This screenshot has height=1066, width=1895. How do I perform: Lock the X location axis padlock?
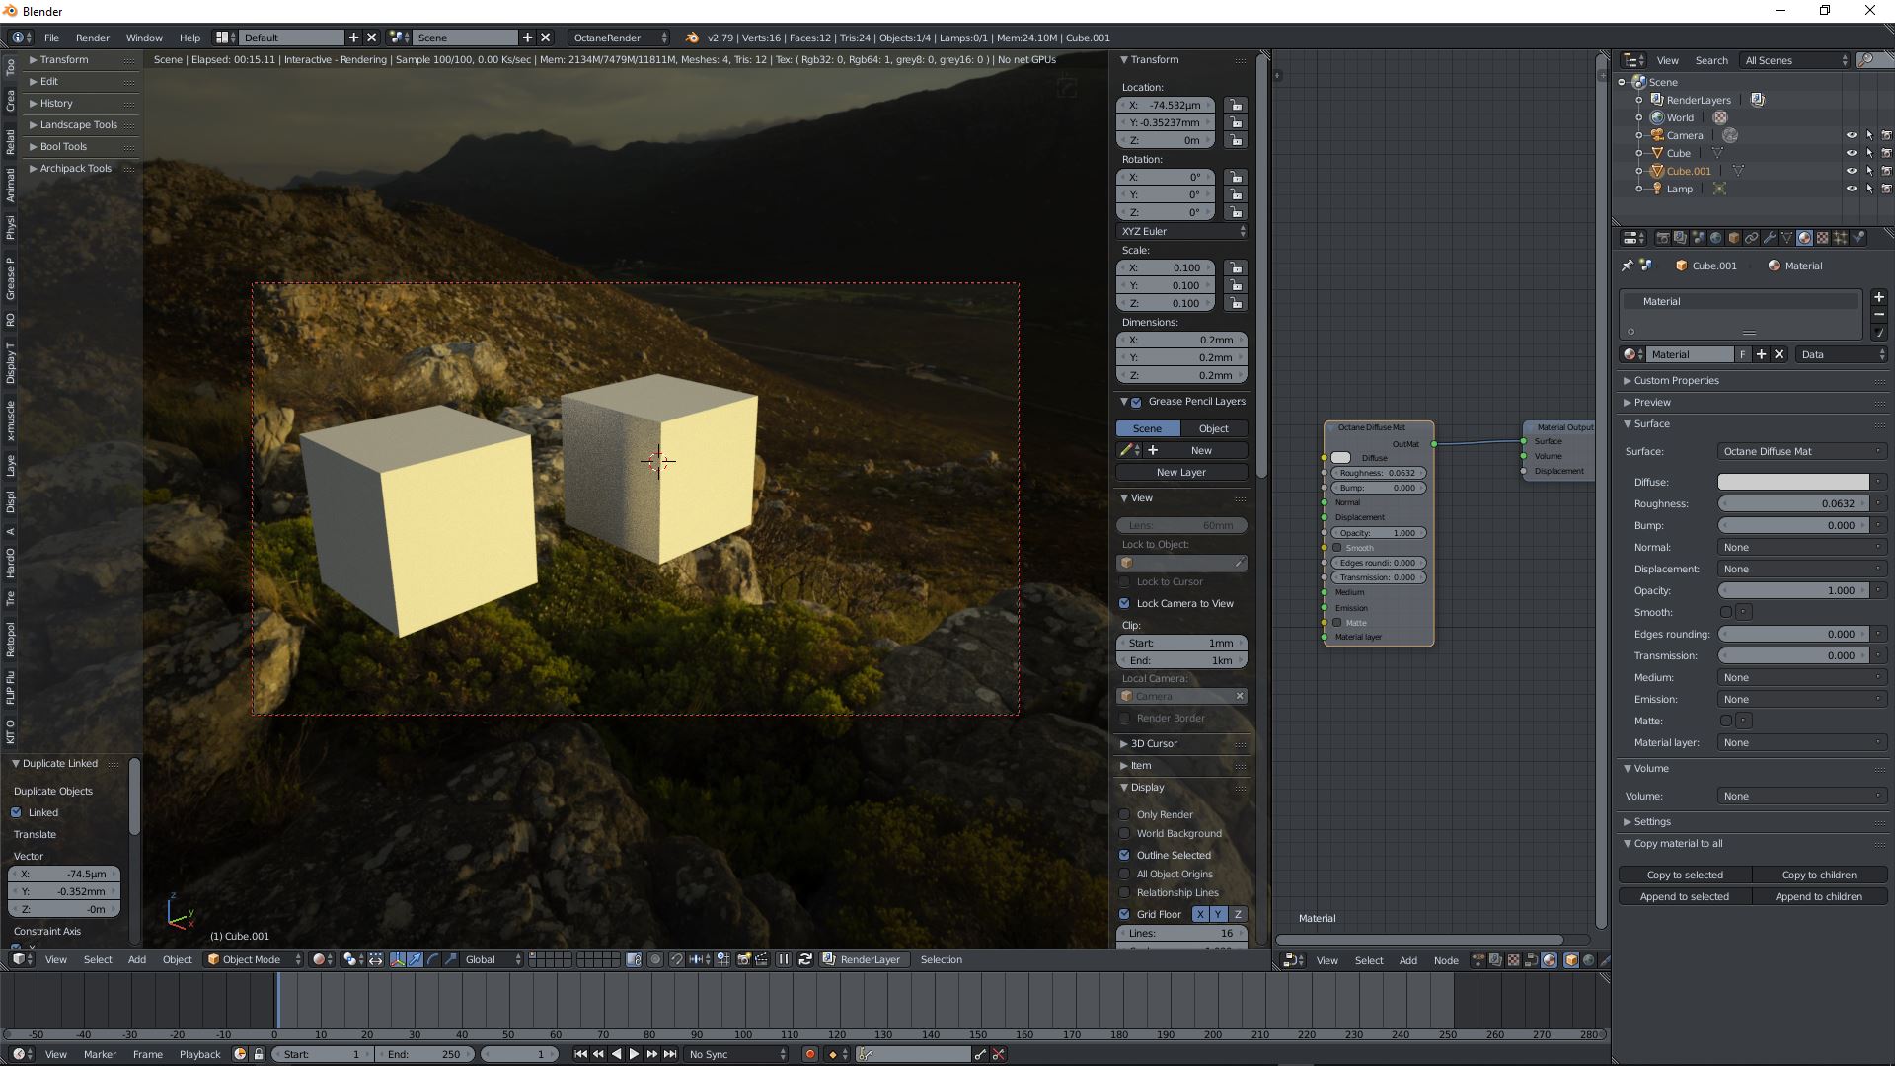[x=1235, y=105]
